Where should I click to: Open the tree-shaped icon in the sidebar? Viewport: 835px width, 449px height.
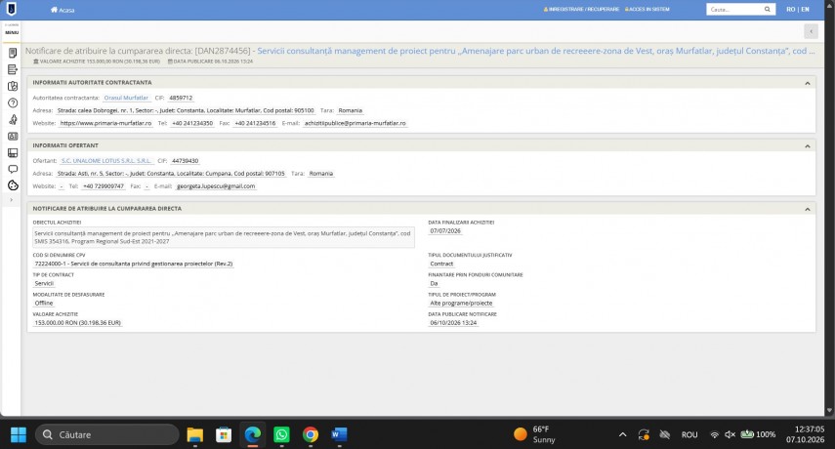(x=13, y=119)
